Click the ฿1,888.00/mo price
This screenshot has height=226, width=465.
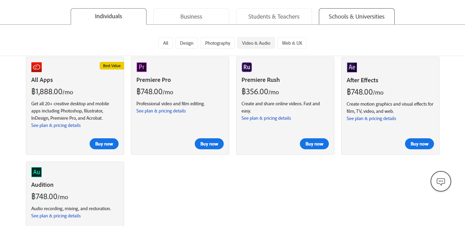52,92
